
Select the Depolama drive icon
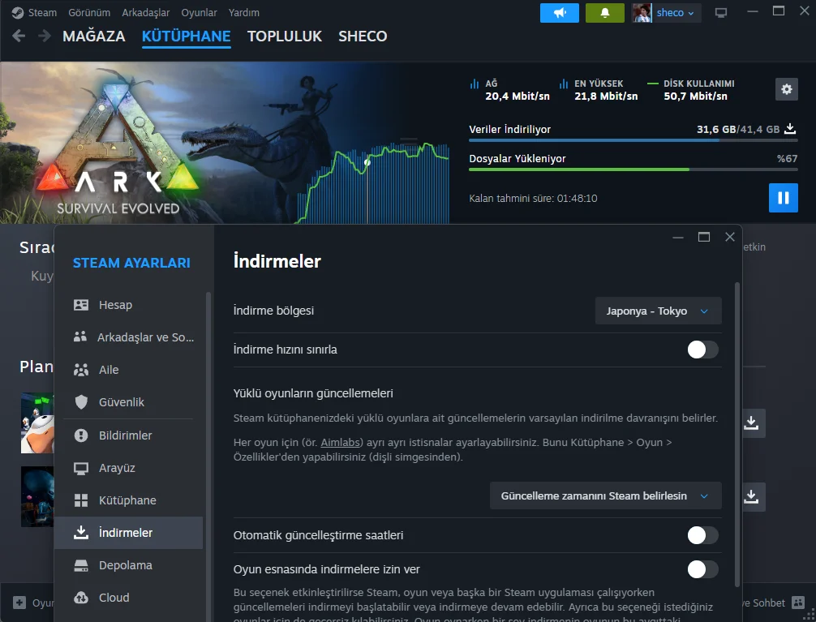point(81,565)
